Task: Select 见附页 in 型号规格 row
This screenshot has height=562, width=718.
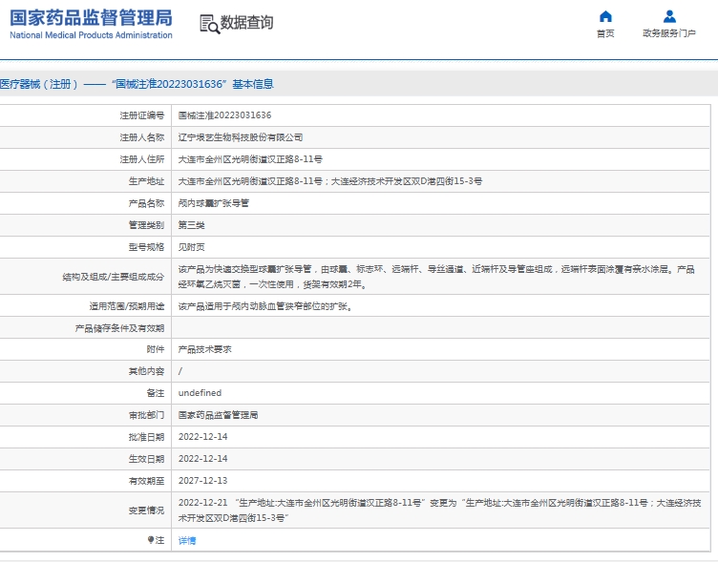Action: [191, 247]
